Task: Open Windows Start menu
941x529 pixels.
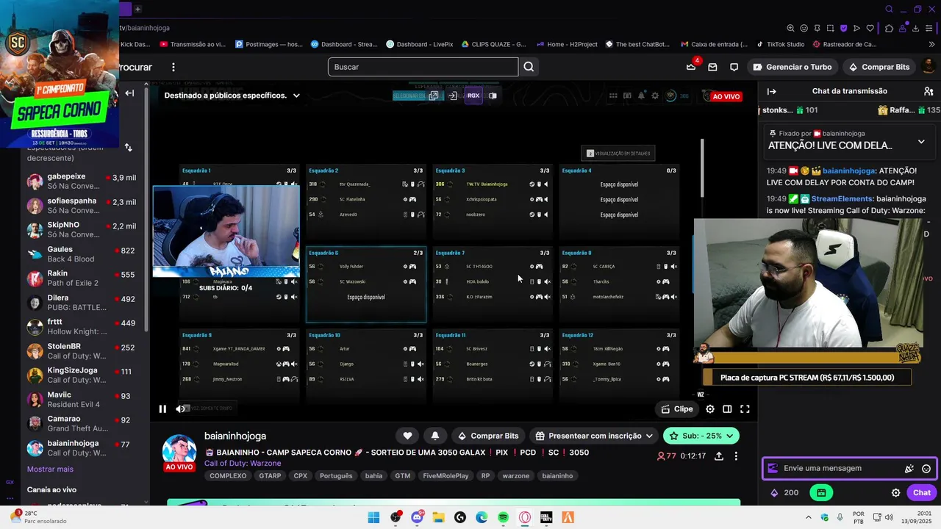Action: coord(373,517)
